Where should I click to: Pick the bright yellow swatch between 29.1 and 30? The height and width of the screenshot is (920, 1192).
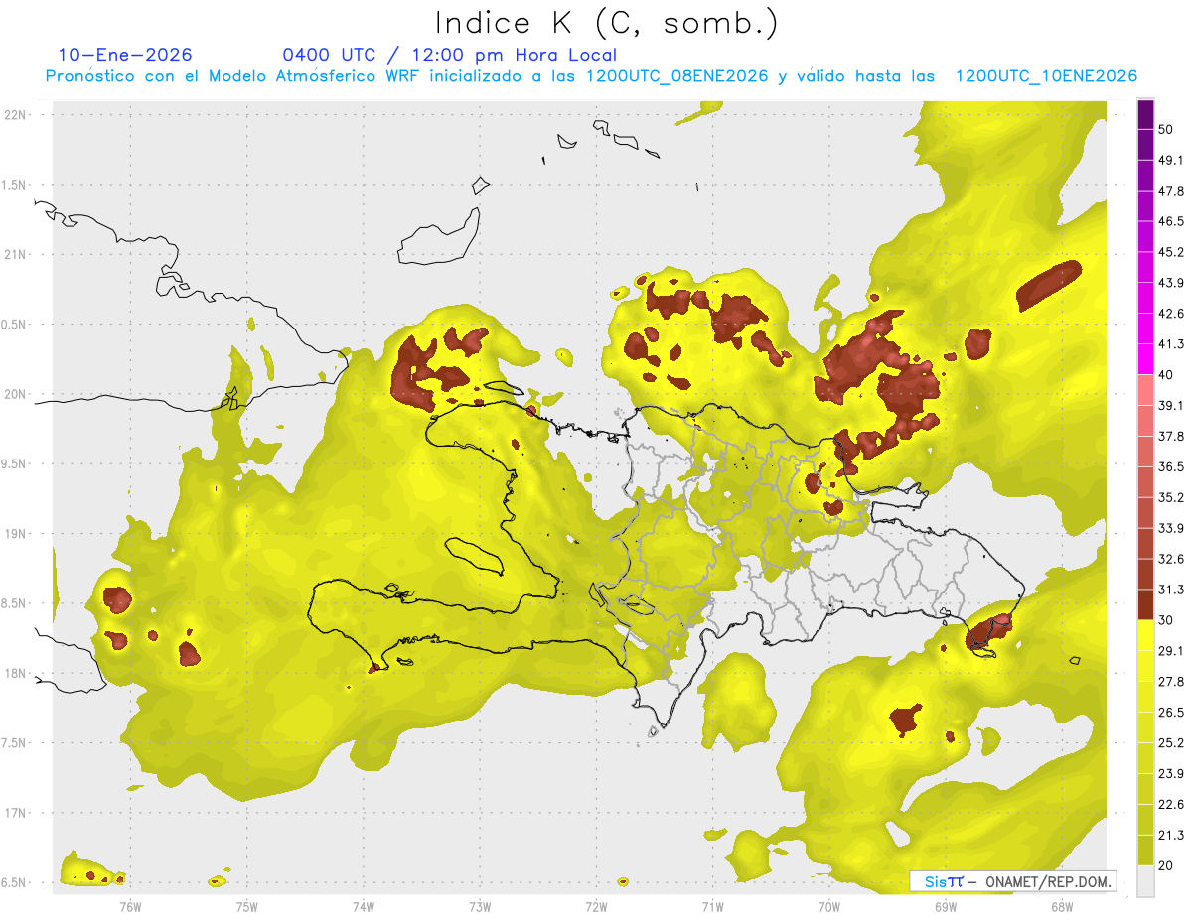tap(1145, 635)
